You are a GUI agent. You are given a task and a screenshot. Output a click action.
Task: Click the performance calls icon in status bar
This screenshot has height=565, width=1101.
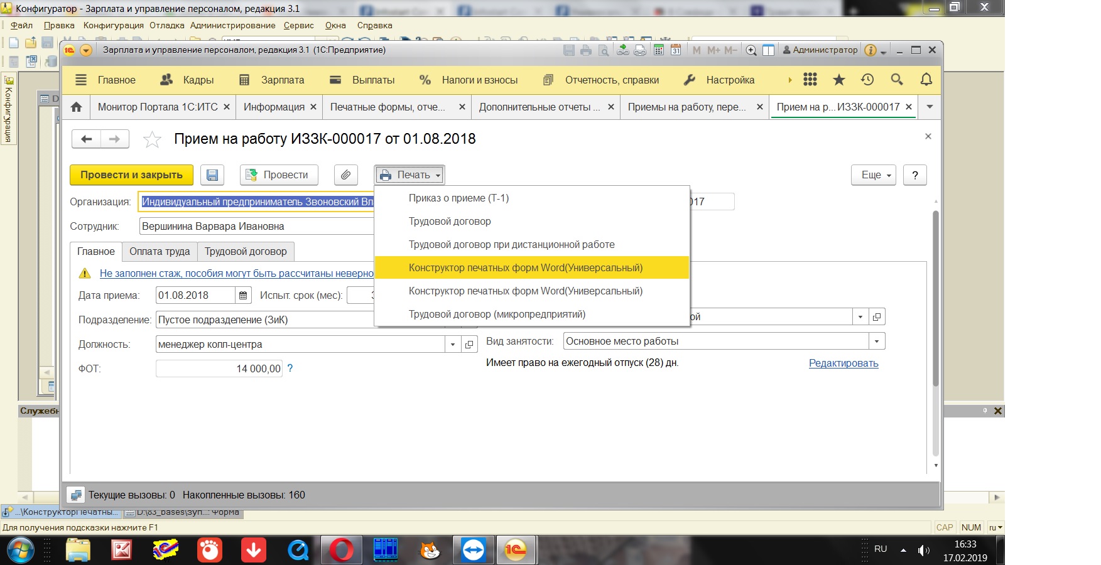tap(76, 495)
